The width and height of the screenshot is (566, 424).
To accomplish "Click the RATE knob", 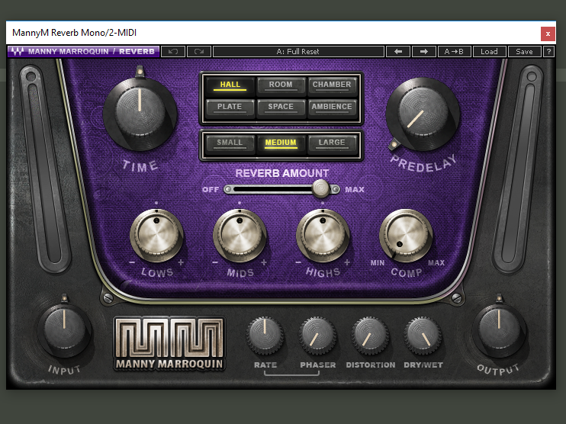I will [x=265, y=336].
